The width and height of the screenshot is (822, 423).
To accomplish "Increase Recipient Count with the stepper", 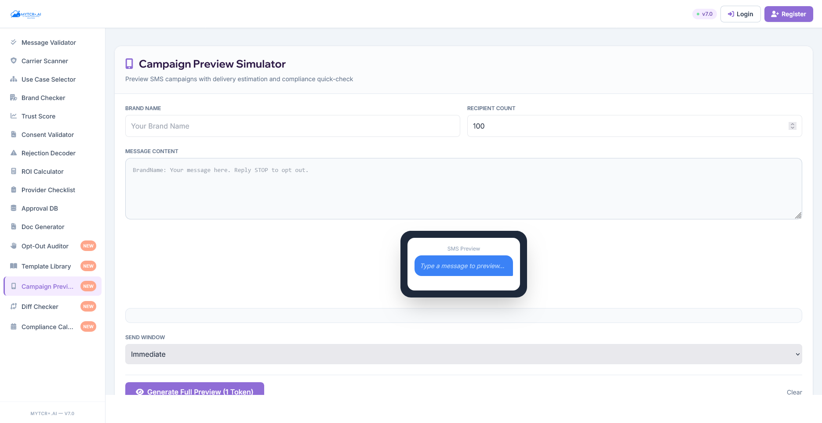I will [793, 124].
